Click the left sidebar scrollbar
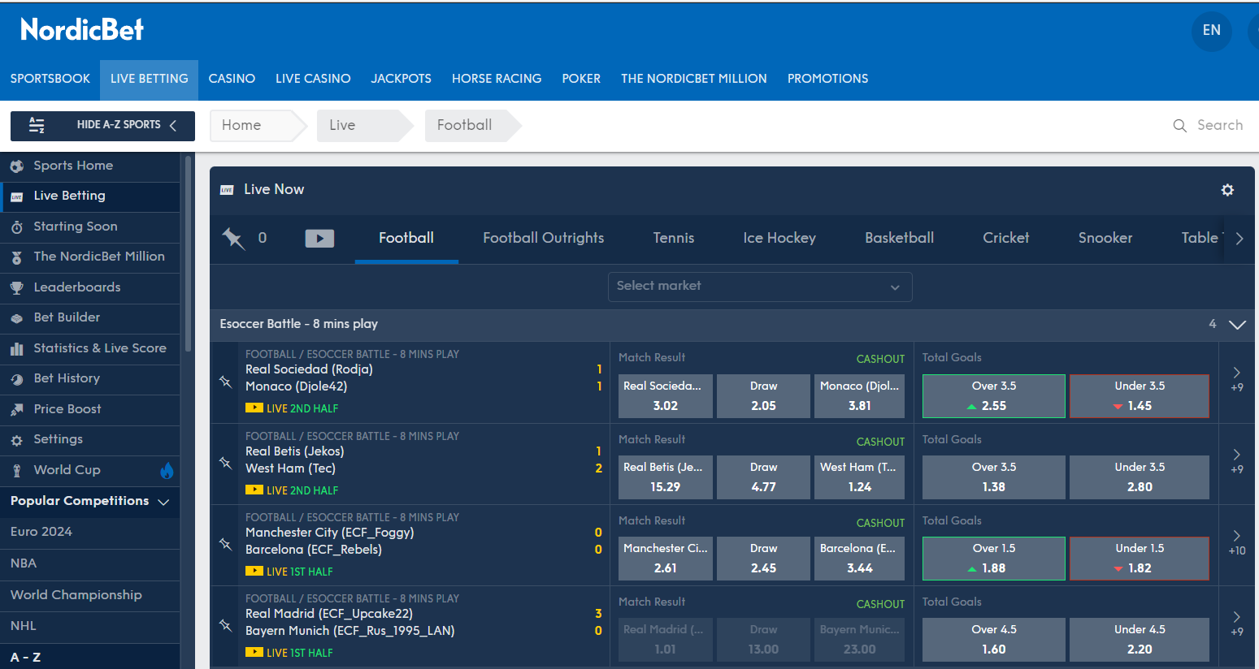Viewport: 1259px width, 669px height. [188, 253]
